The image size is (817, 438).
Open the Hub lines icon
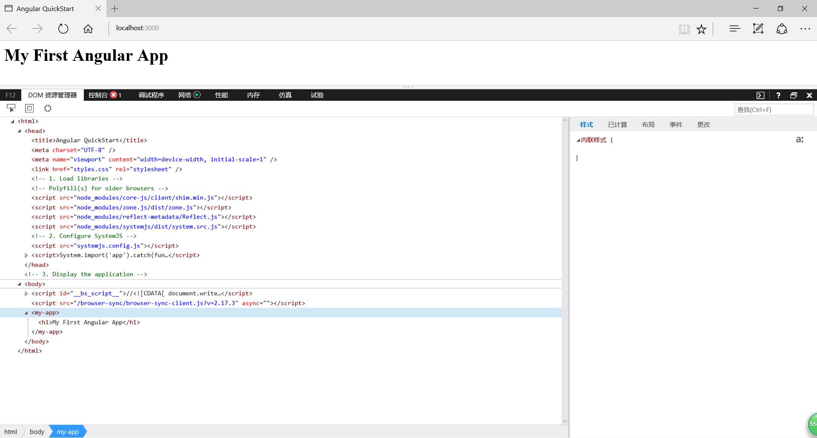[735, 28]
